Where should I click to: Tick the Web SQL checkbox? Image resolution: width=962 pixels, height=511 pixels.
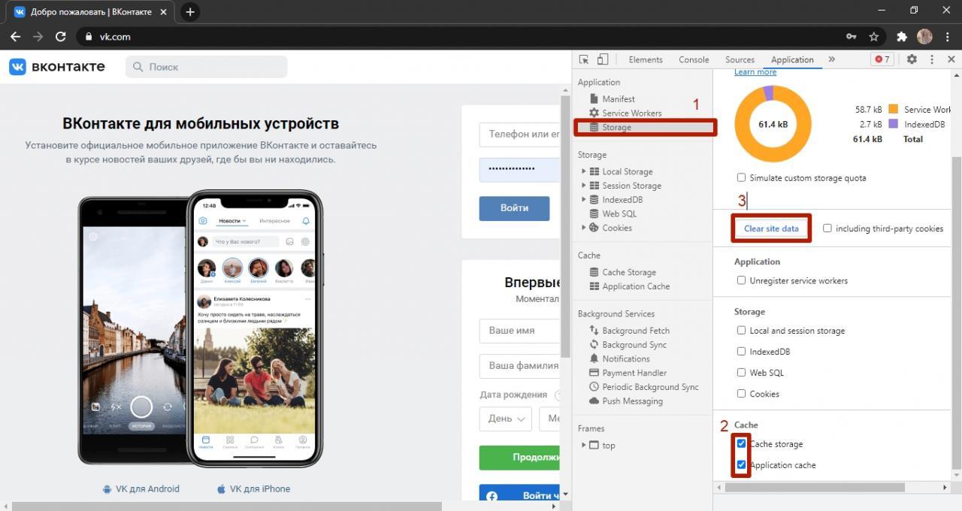point(742,373)
